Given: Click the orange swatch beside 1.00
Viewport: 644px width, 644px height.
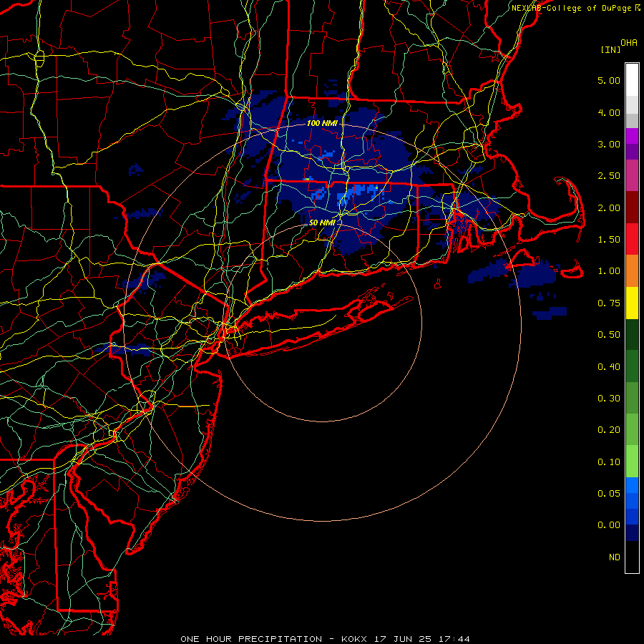Looking at the screenshot, I should (x=632, y=271).
